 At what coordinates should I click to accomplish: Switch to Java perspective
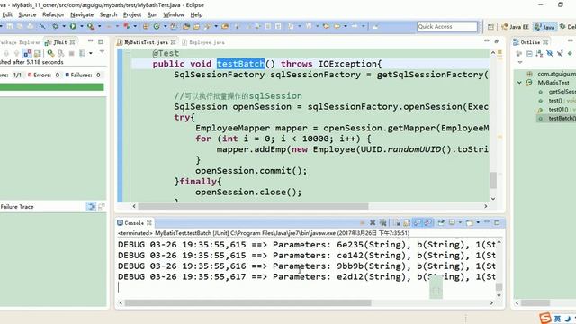[544, 27]
